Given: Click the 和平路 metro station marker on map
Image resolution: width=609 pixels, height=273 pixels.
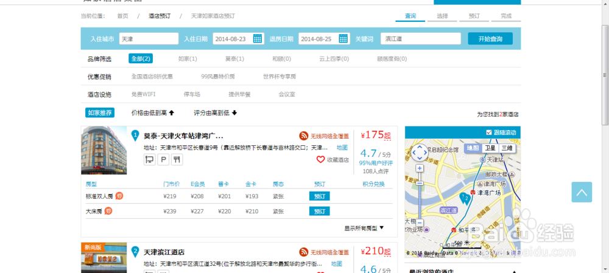Looking at the screenshot, I should tap(454, 230).
